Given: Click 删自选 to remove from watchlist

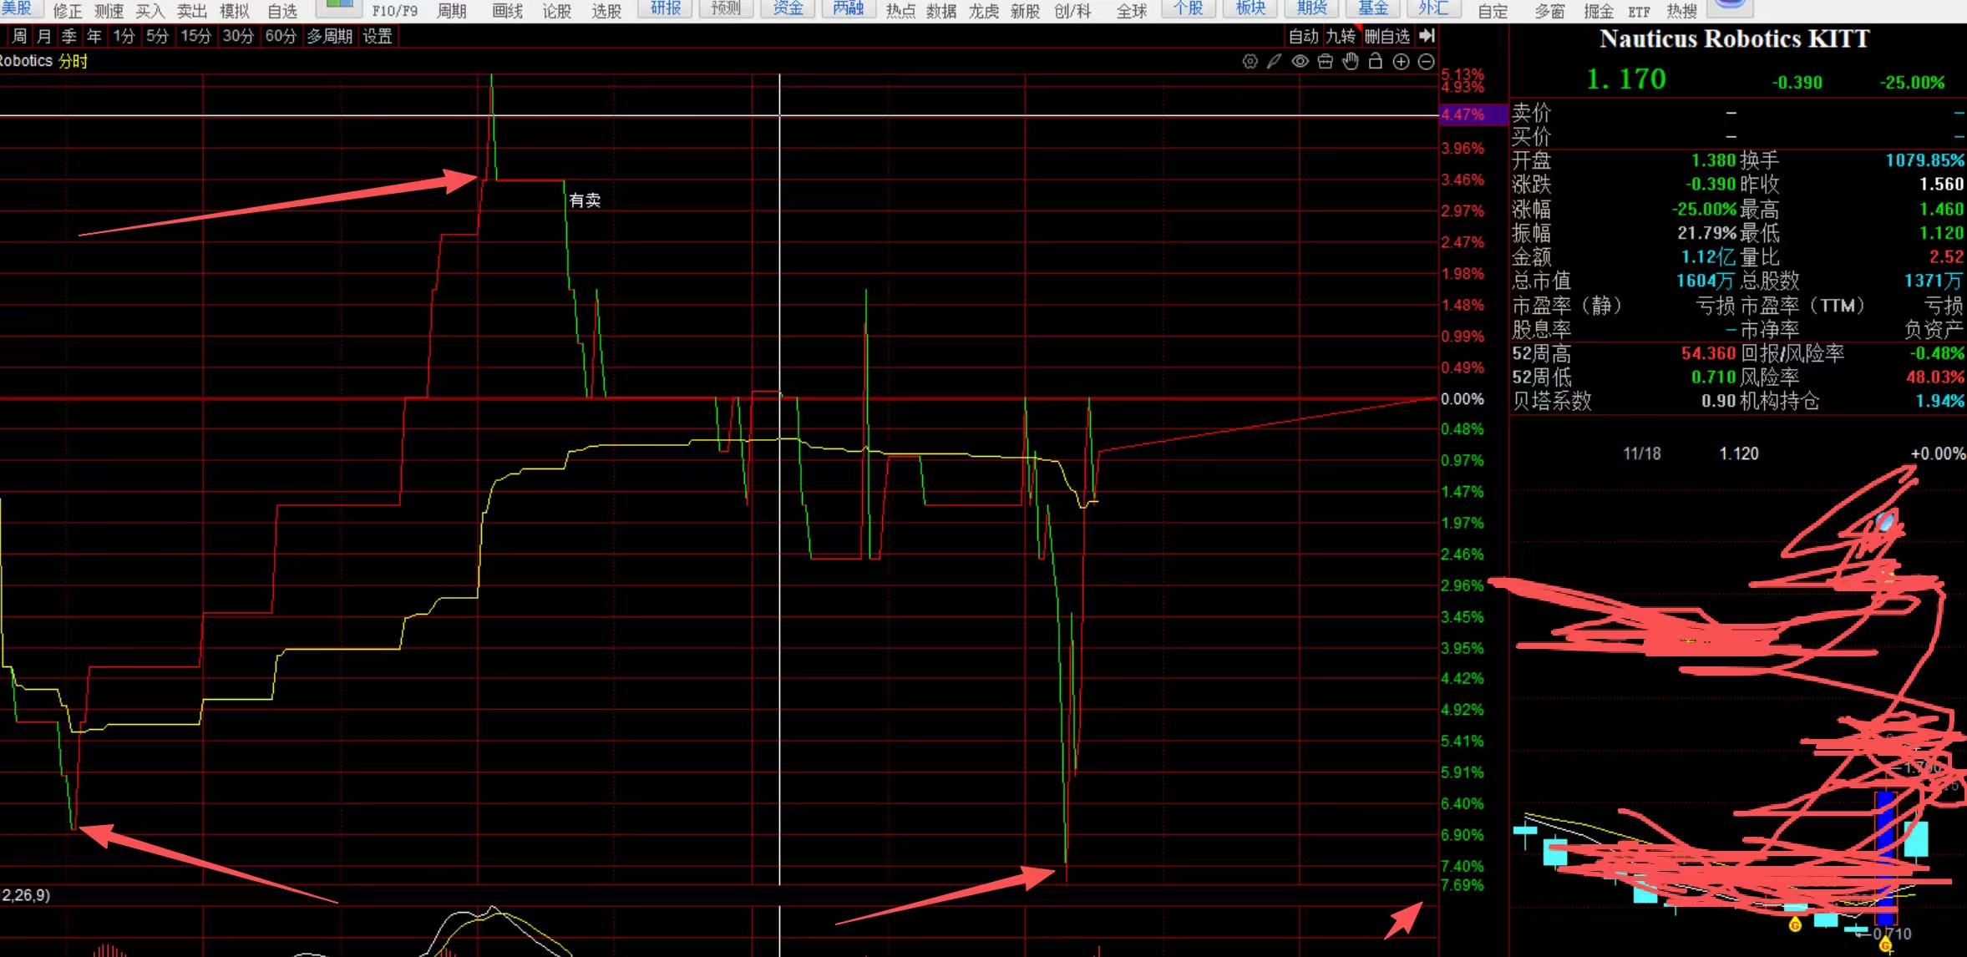Looking at the screenshot, I should pos(1387,36).
